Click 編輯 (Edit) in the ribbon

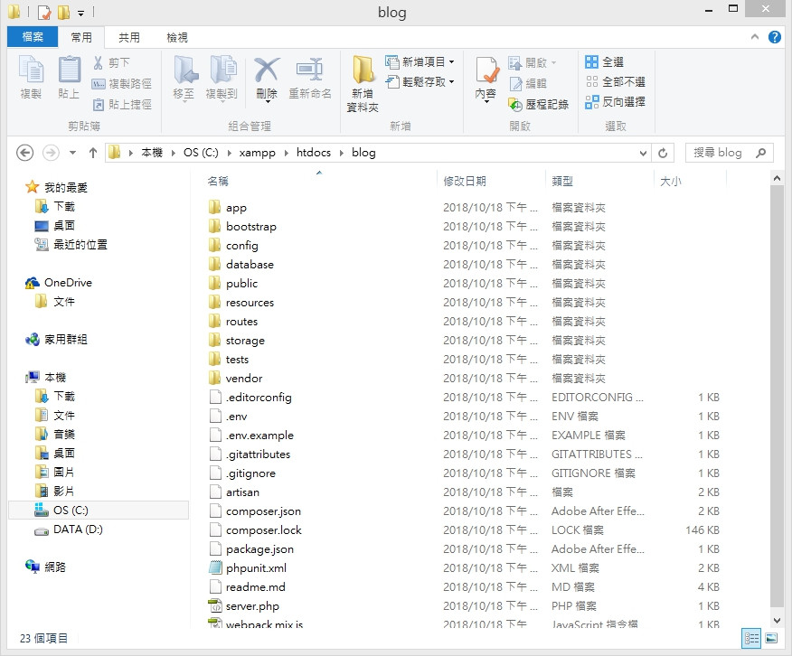pos(528,83)
